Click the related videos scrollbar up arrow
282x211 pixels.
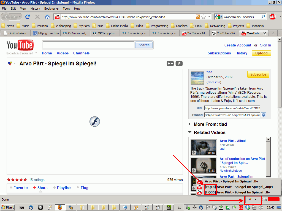(x=268, y=139)
